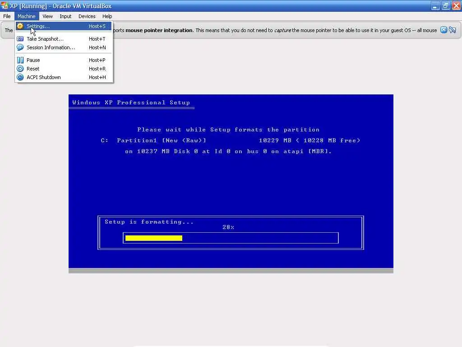
Task: Close the VirtualBox window
Action: (x=456, y=6)
